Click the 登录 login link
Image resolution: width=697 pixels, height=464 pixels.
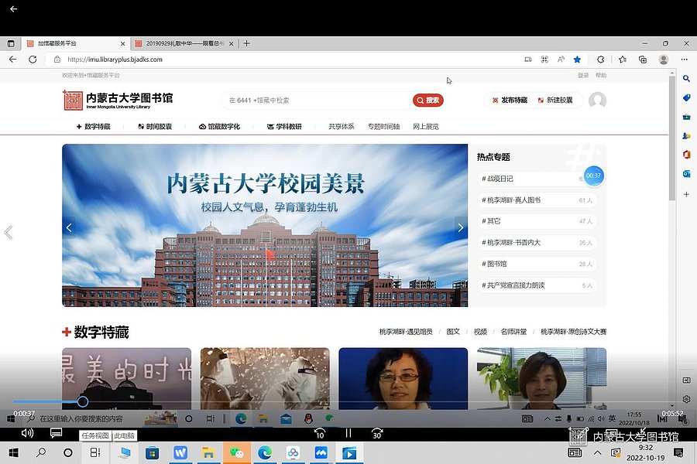pyautogui.click(x=583, y=76)
